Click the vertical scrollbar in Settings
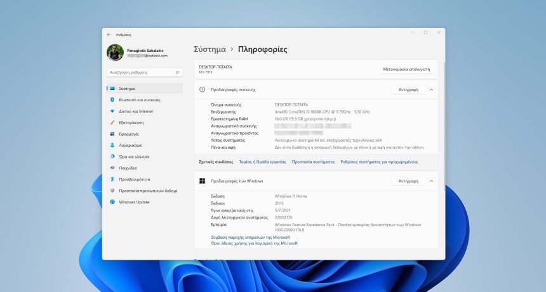546x292 pixels. click(444, 127)
